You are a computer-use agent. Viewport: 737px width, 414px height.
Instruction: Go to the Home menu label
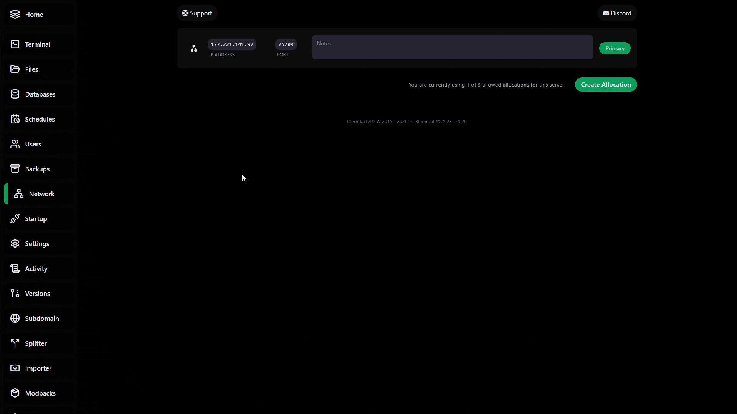coord(34,15)
